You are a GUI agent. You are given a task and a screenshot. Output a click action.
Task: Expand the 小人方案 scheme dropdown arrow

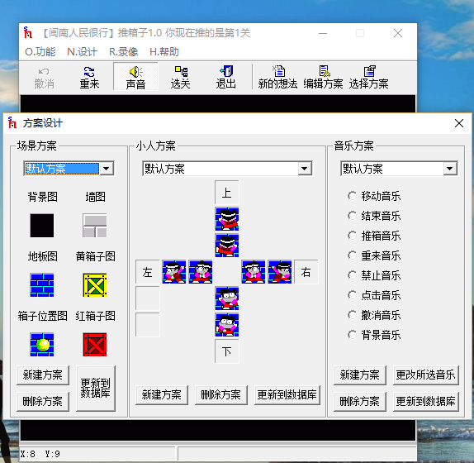305,169
